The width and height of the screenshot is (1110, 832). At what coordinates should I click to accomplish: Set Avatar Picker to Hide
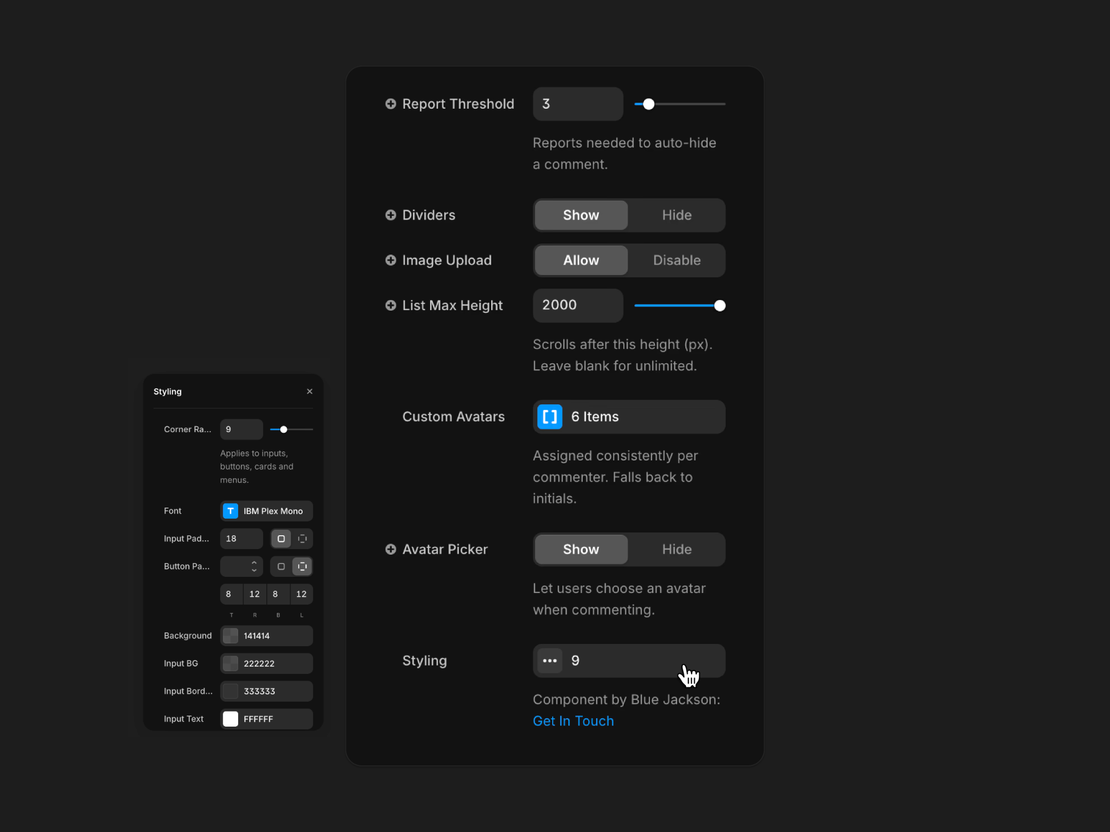point(677,549)
